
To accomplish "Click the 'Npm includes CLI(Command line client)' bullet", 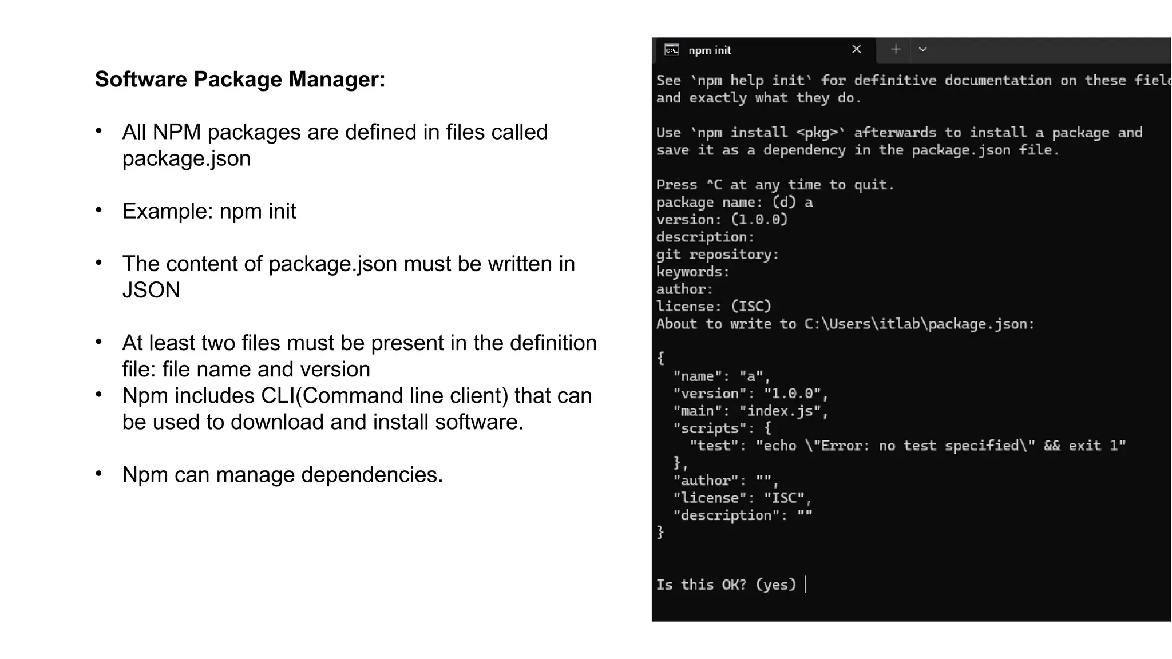I will [357, 408].
